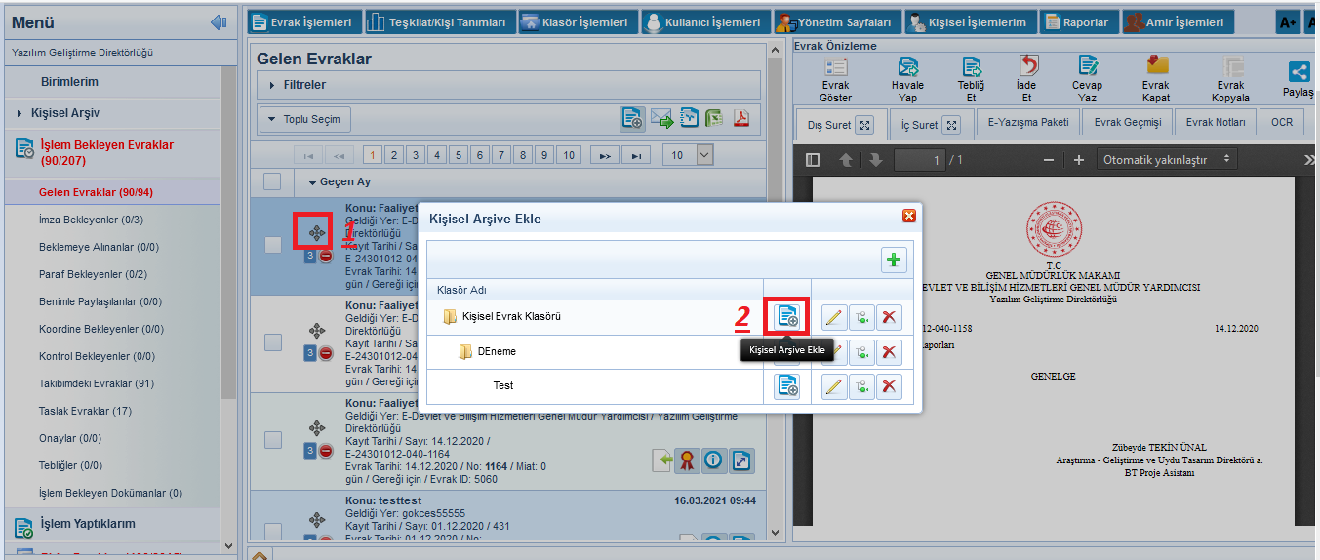Expand the Filtreler panel
1320x560 pixels.
[304, 85]
